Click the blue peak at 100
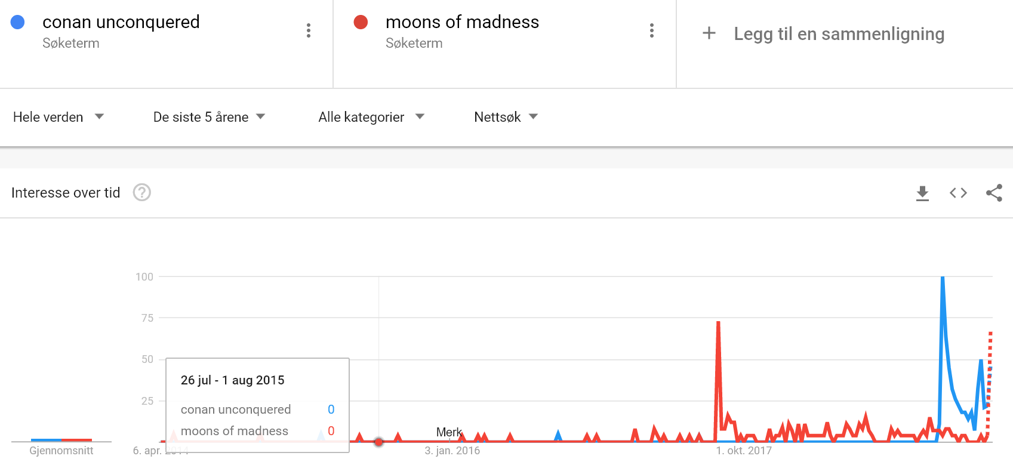 coord(943,278)
